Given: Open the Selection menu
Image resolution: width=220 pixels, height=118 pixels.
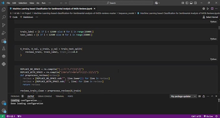Looking at the screenshot, I should [23, 3].
